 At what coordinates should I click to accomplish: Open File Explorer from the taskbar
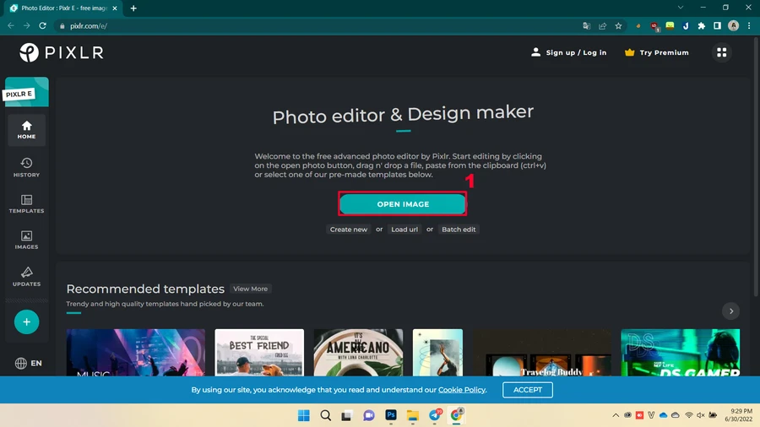point(412,415)
